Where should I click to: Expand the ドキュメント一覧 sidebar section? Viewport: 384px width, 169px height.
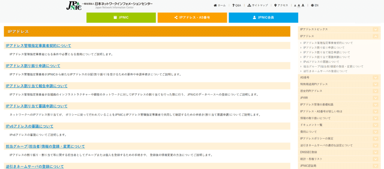pos(375,125)
